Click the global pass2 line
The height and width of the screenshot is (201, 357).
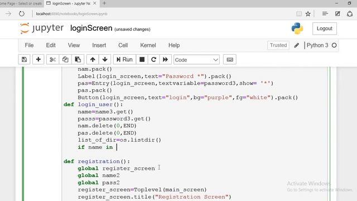point(99,183)
